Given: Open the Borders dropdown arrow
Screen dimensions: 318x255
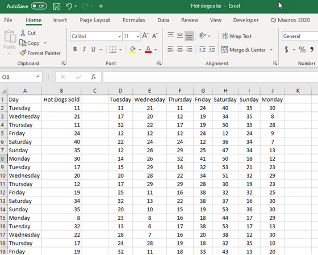Looking at the screenshot, I should point(120,49).
